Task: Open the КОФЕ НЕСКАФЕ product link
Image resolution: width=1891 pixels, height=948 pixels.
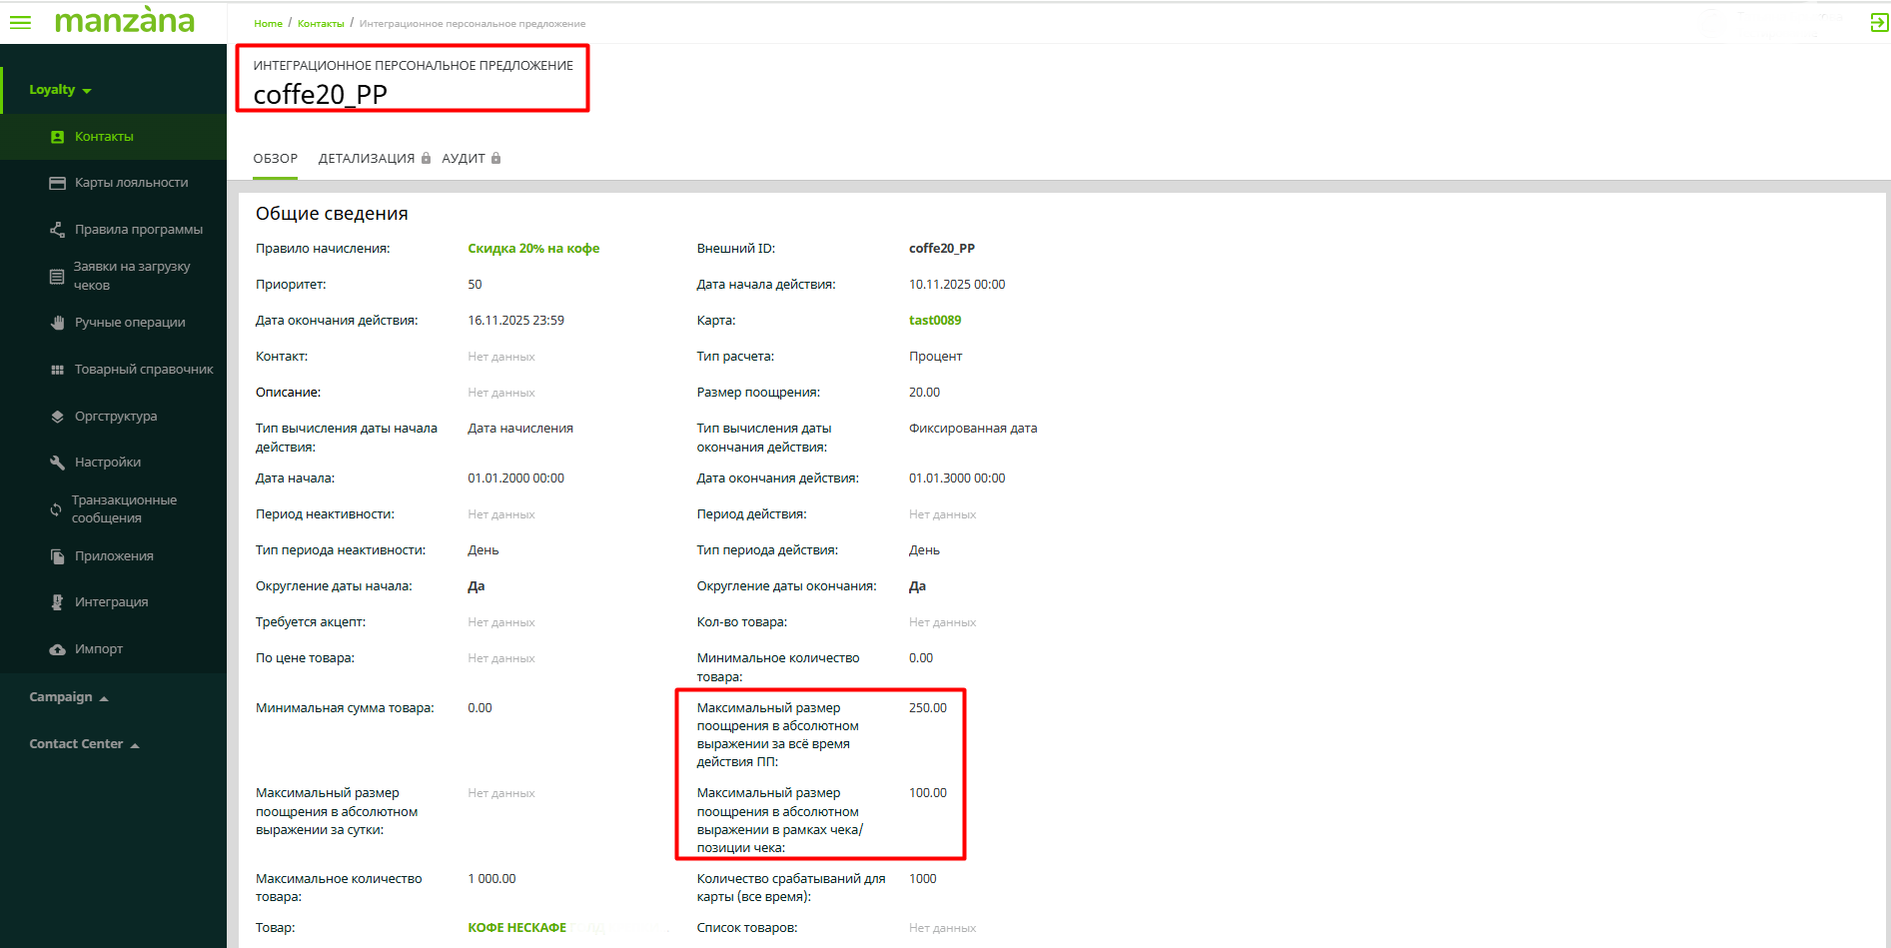Action: [x=516, y=928]
